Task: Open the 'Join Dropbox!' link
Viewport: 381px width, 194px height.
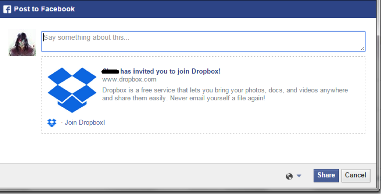Action: [x=85, y=123]
